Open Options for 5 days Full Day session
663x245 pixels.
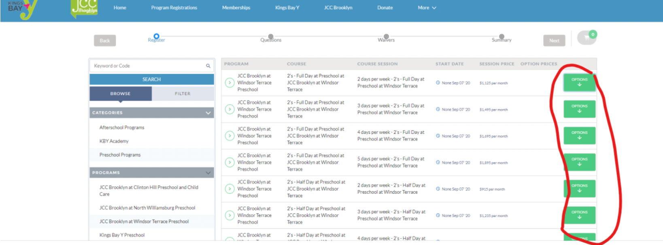click(x=579, y=162)
